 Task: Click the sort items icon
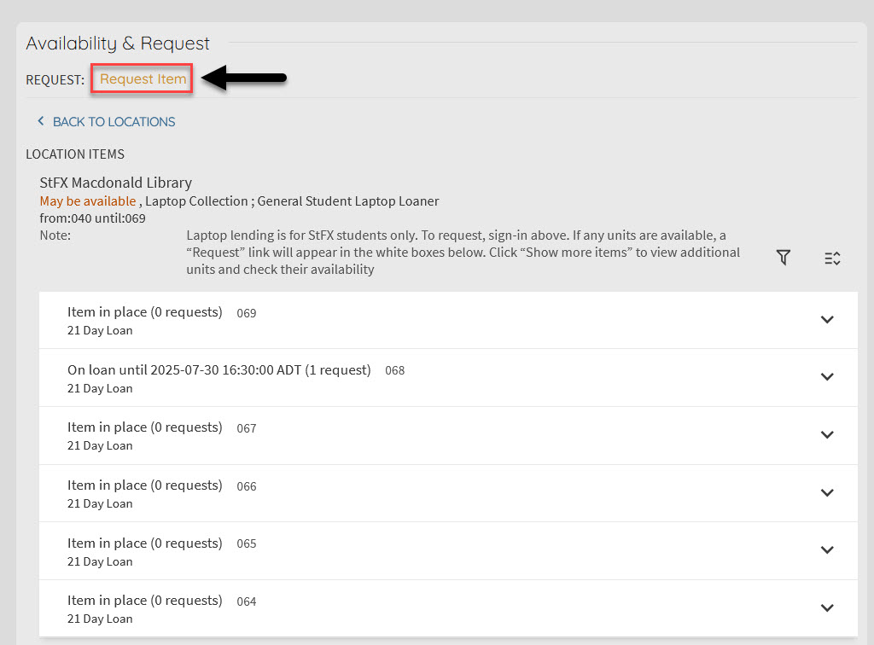point(832,259)
